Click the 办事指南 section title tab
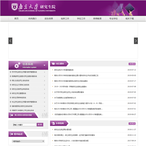Viewport: 146px width, 146px height. (x=59, y=123)
